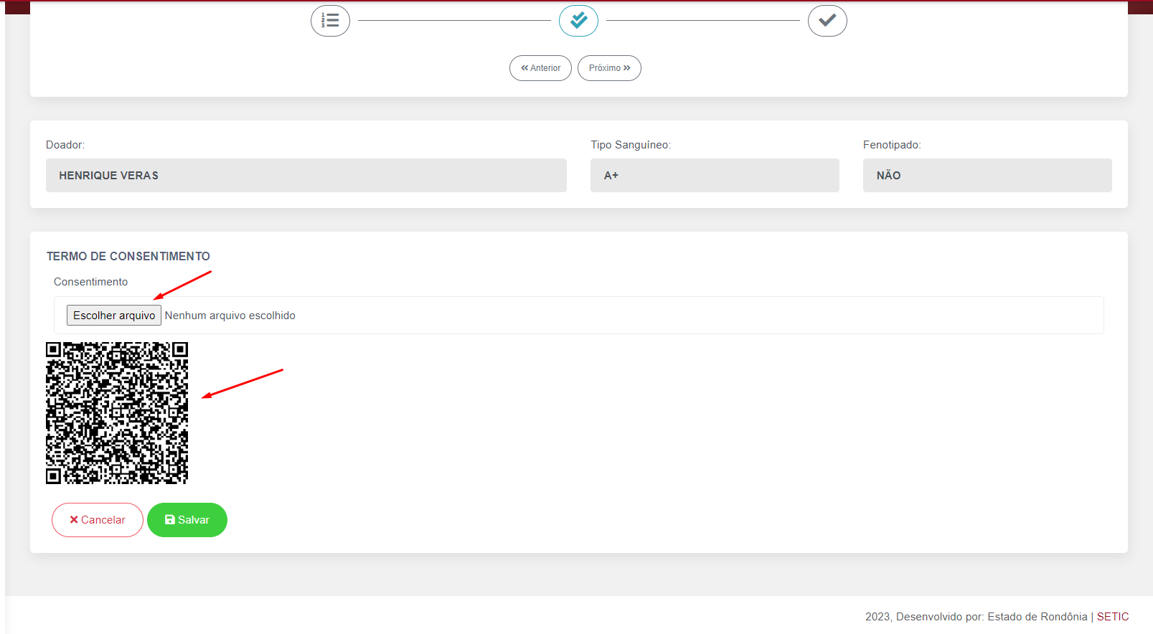Image resolution: width=1153 pixels, height=634 pixels.
Task: Click the Fenotipado field NÃO
Action: 987,175
